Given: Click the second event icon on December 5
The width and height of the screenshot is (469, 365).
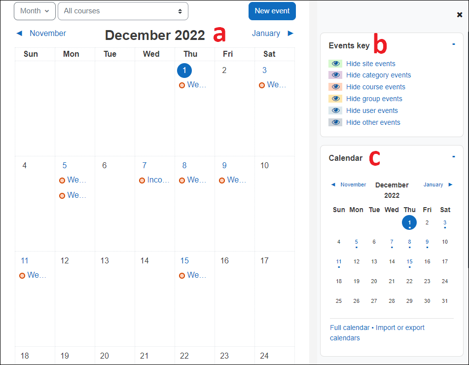Looking at the screenshot, I should 62,195.
